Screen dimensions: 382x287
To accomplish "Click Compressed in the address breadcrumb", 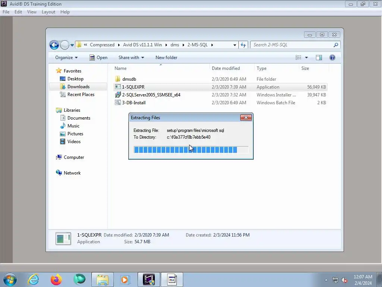I will (102, 45).
